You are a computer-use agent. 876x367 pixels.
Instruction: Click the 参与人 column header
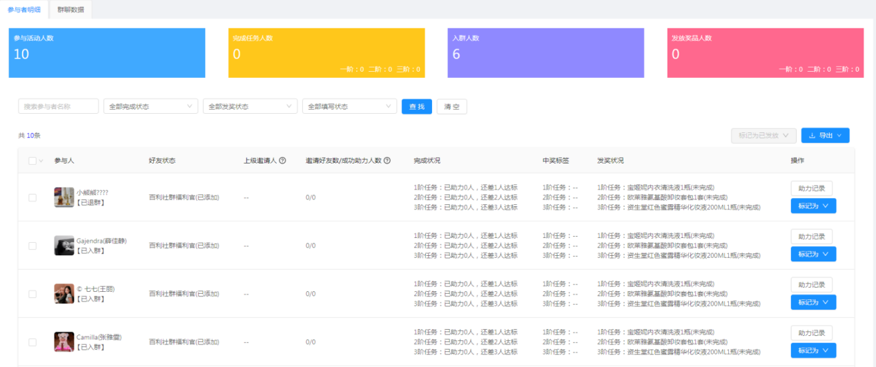64,161
